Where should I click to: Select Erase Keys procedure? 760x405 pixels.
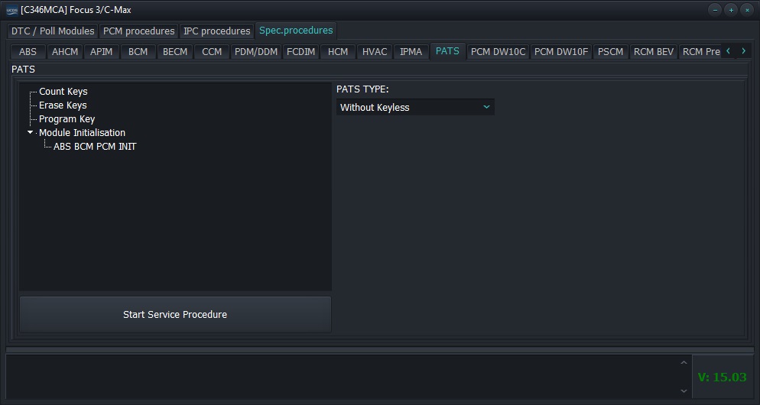(x=63, y=105)
